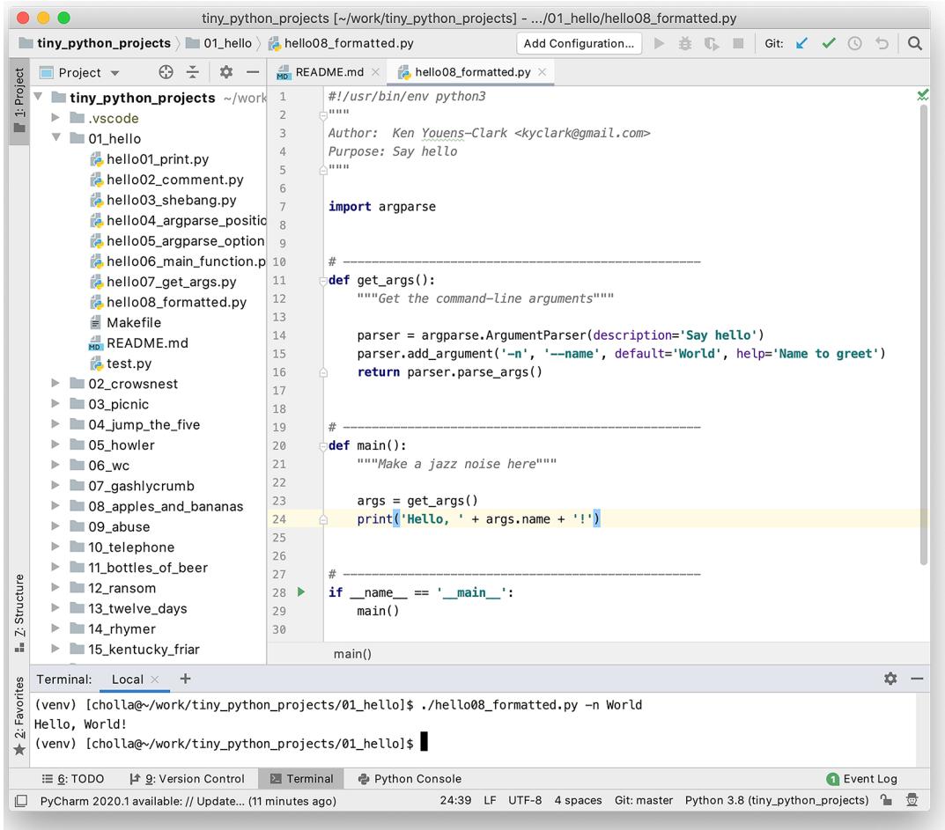
Task: Expand the 02_crowsnest folder
Action: (x=55, y=384)
